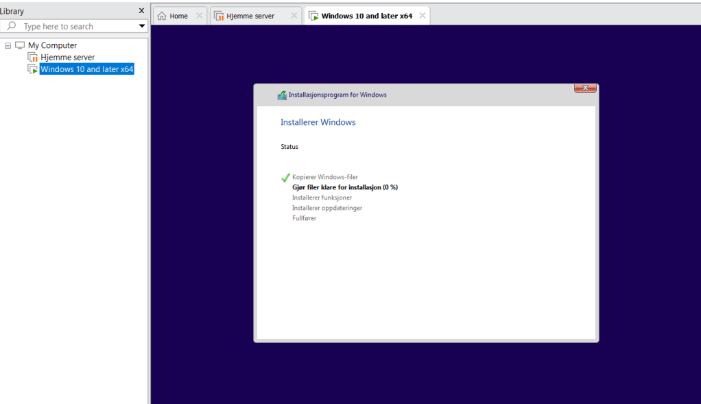Switch to the Hjemme server tab

coord(250,16)
